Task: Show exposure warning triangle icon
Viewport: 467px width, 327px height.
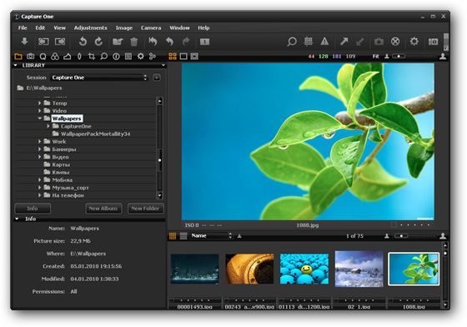Action: tap(324, 42)
